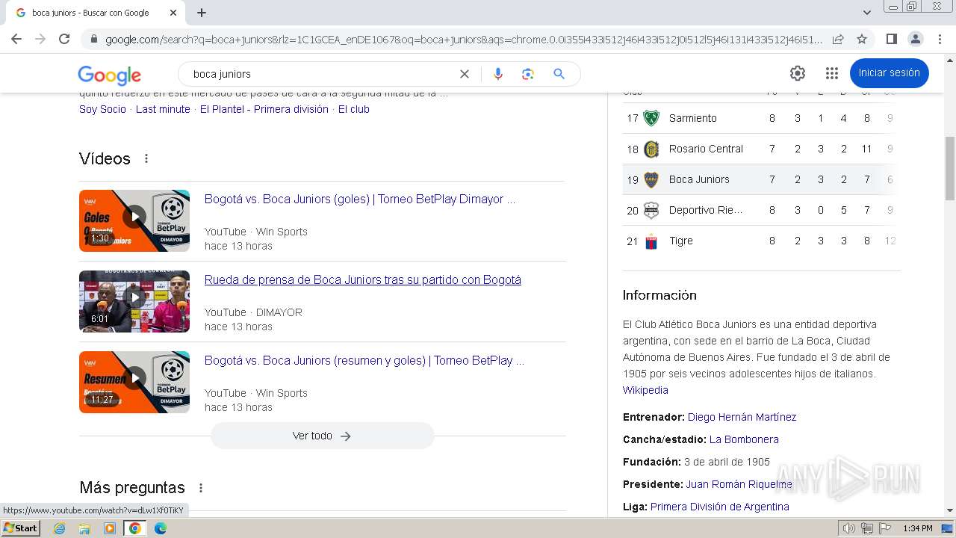This screenshot has width=956, height=538.
Task: Open the Chrome side panel
Action: click(891, 39)
